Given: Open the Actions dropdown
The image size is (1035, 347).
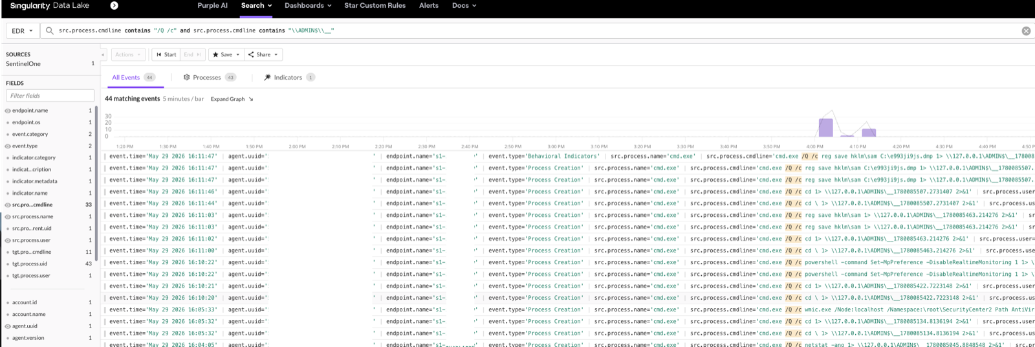Looking at the screenshot, I should (x=127, y=55).
